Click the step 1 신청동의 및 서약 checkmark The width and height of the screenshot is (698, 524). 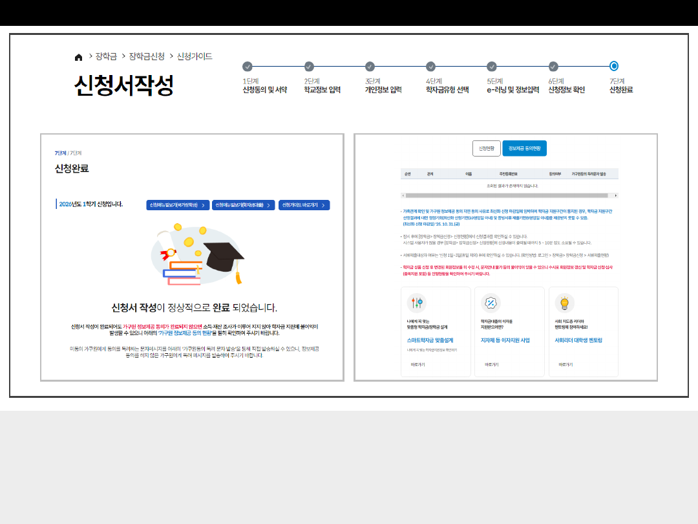pyautogui.click(x=248, y=66)
